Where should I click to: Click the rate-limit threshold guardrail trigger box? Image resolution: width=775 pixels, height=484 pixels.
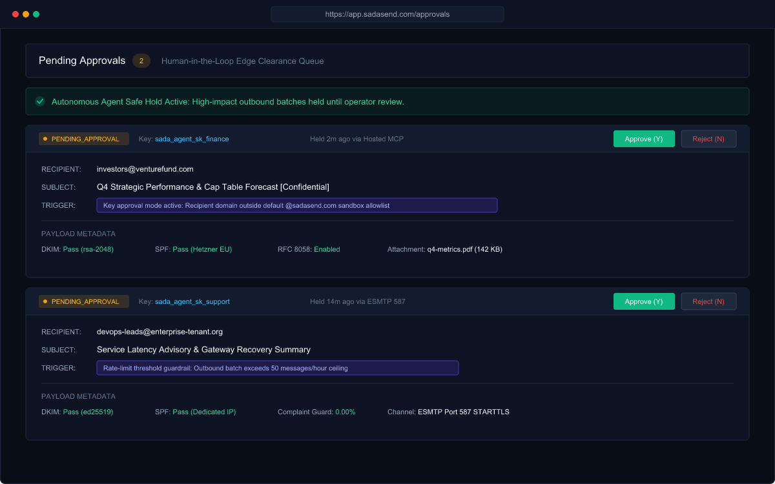click(278, 368)
